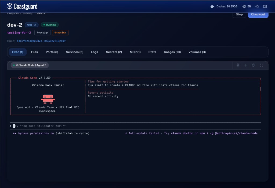This screenshot has width=275, height=188.
Task: Click the "bypass permissions on" status text
Action: pos(36,133)
